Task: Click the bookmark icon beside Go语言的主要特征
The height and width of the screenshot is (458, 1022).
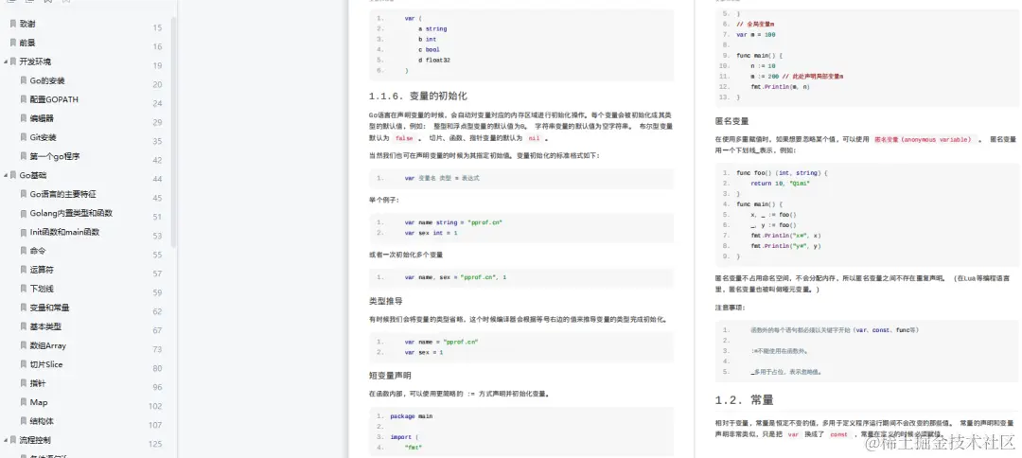Action: tap(24, 194)
